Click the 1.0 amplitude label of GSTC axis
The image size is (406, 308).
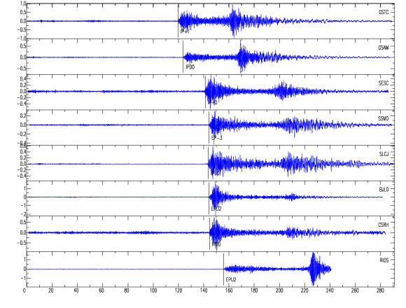[x=23, y=3]
